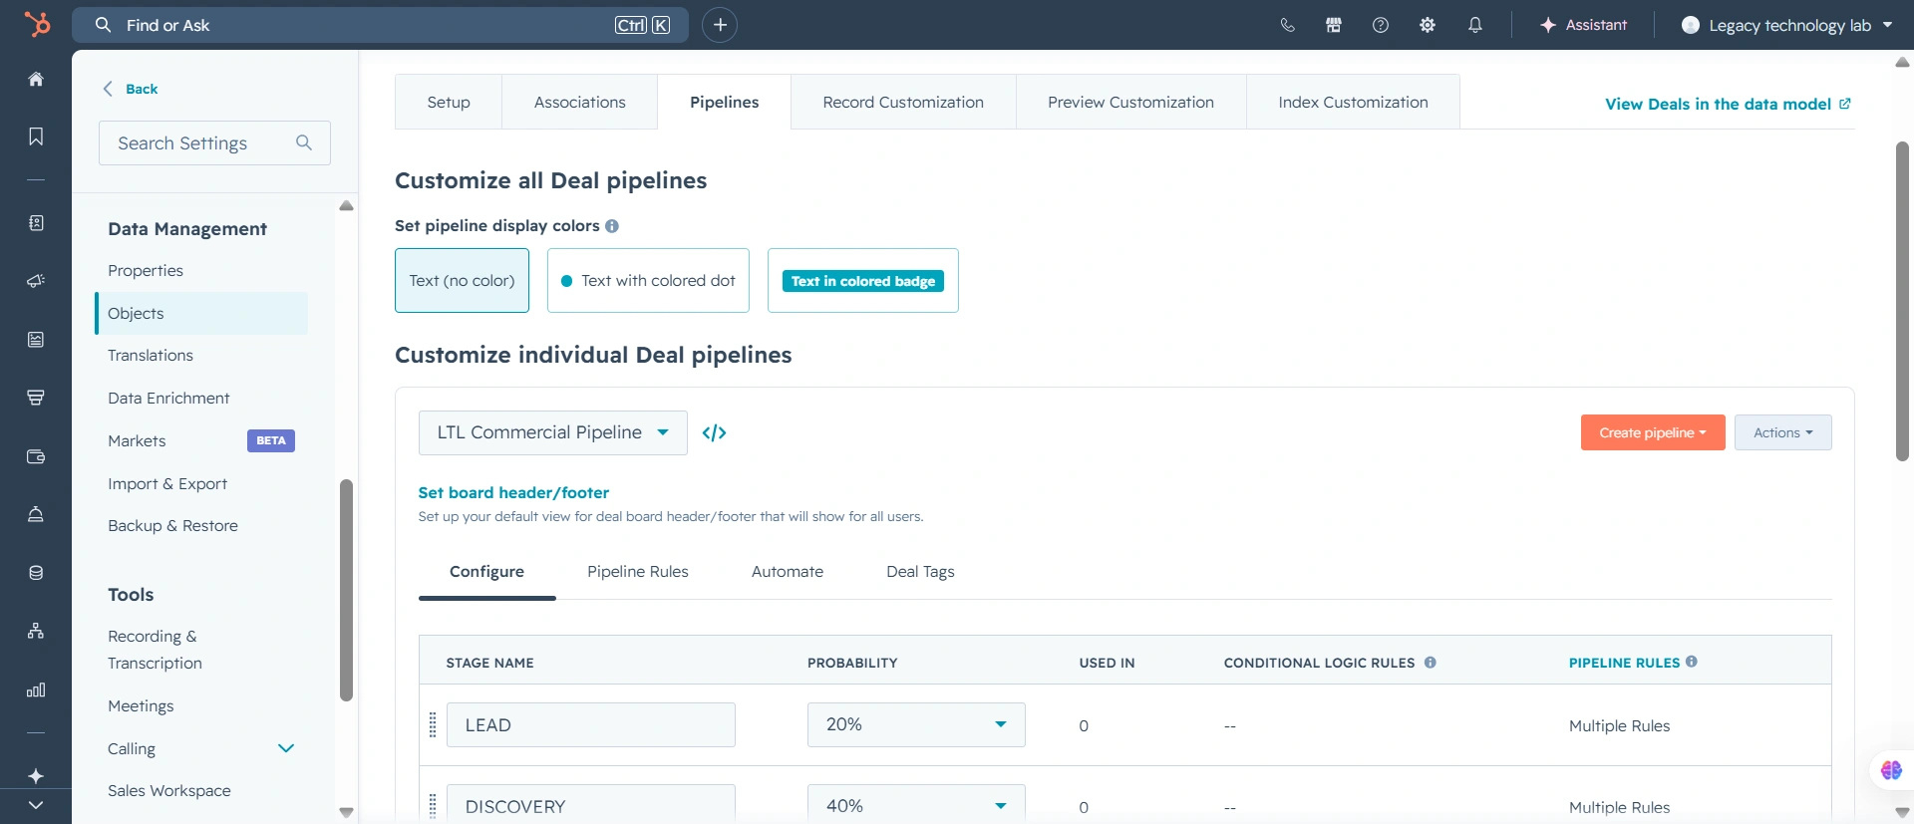Open the Commerce wallet icon
This screenshot has width=1914, height=824.
[36, 456]
